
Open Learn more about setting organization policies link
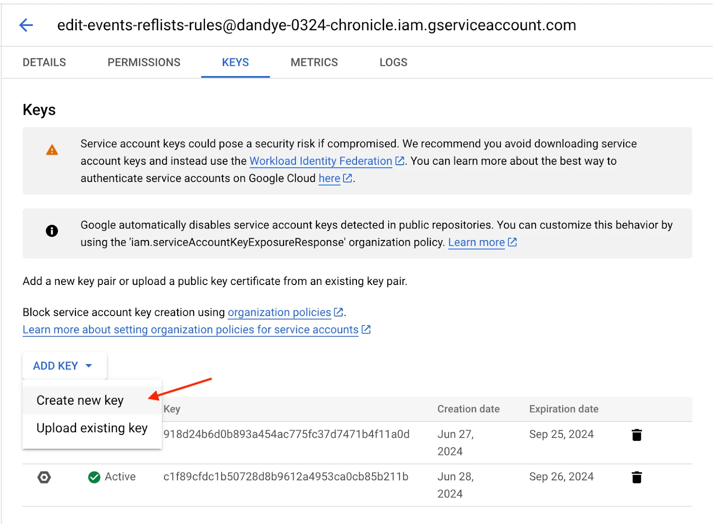pos(191,329)
